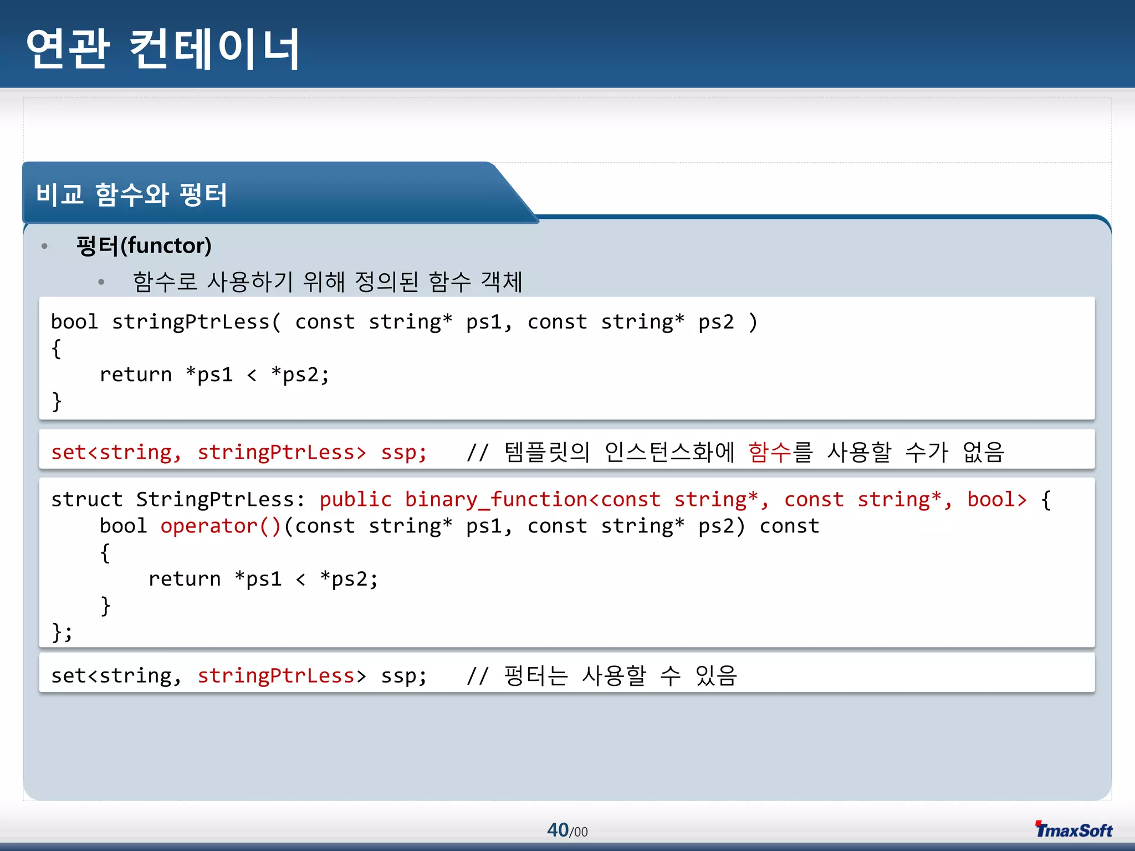Click the red 'public binary_function<const string*, const string*, bool>' text
The height and width of the screenshot is (851, 1135).
(x=673, y=500)
